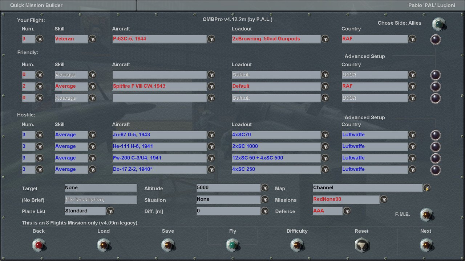Viewport: 465px width, 261px height.
Task: Toggle the Chose Side Allies switch
Action: point(438,24)
